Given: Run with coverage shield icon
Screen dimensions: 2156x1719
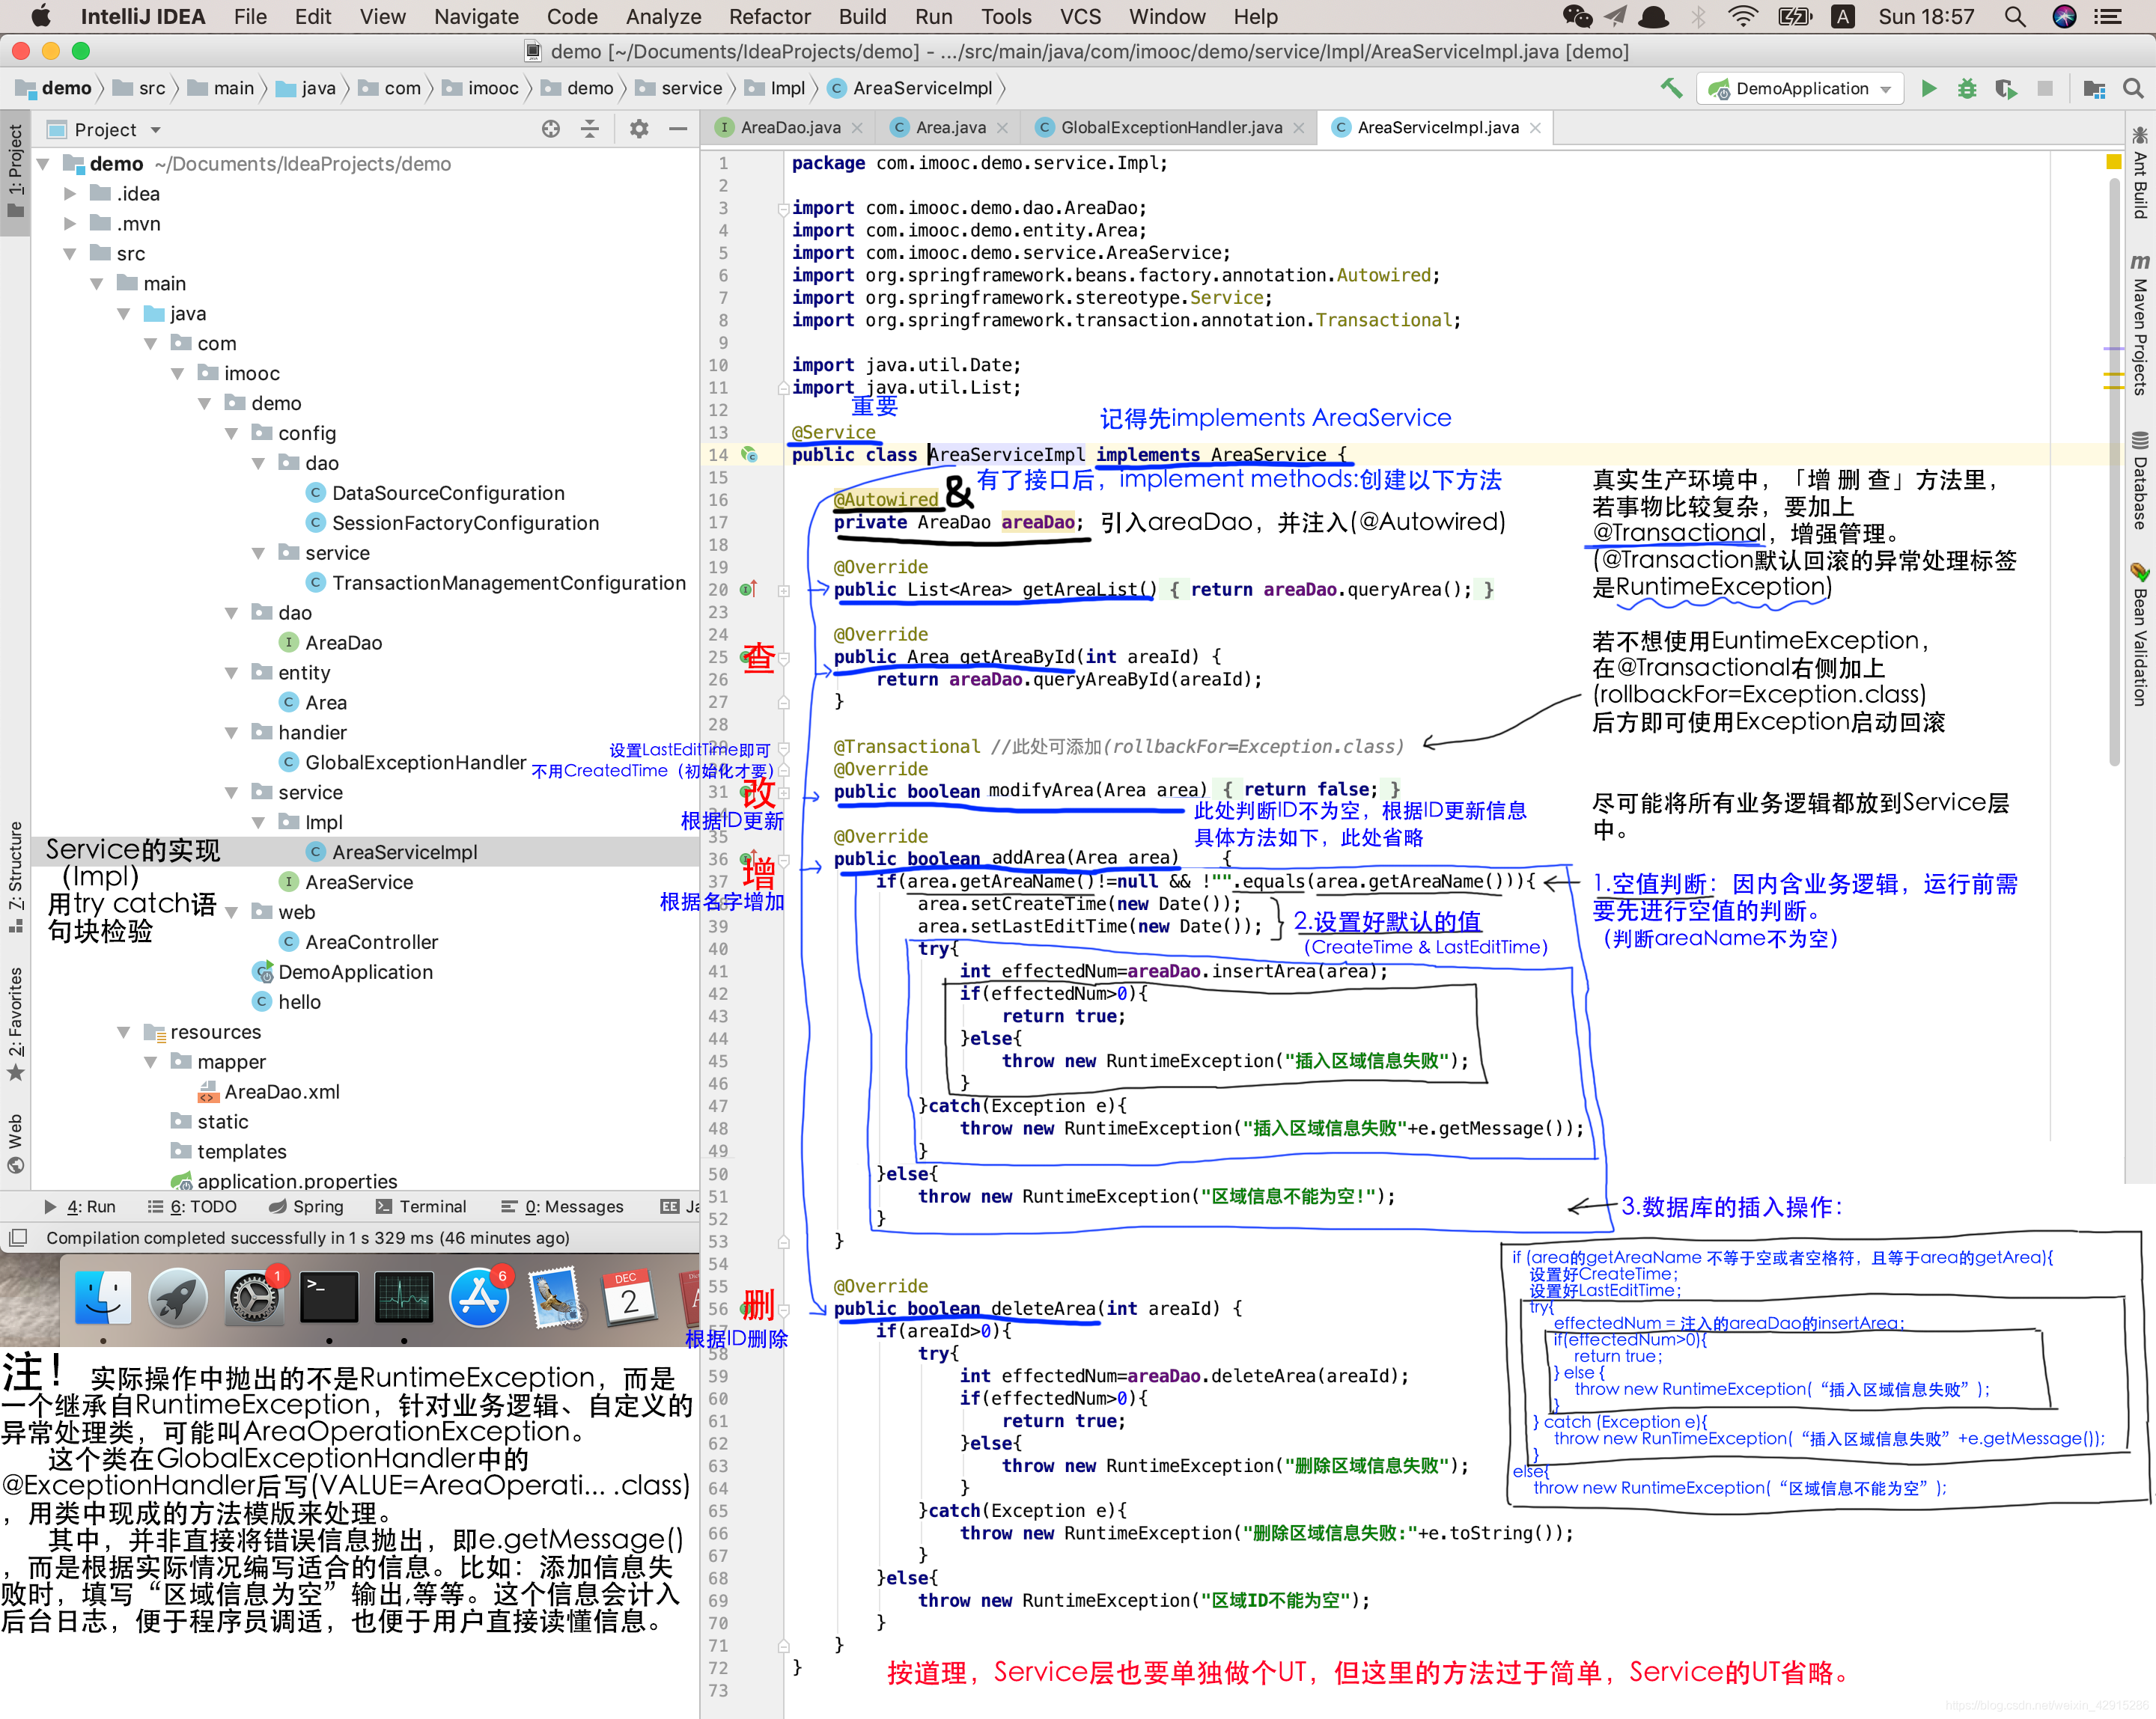Looking at the screenshot, I should [x=2005, y=88].
